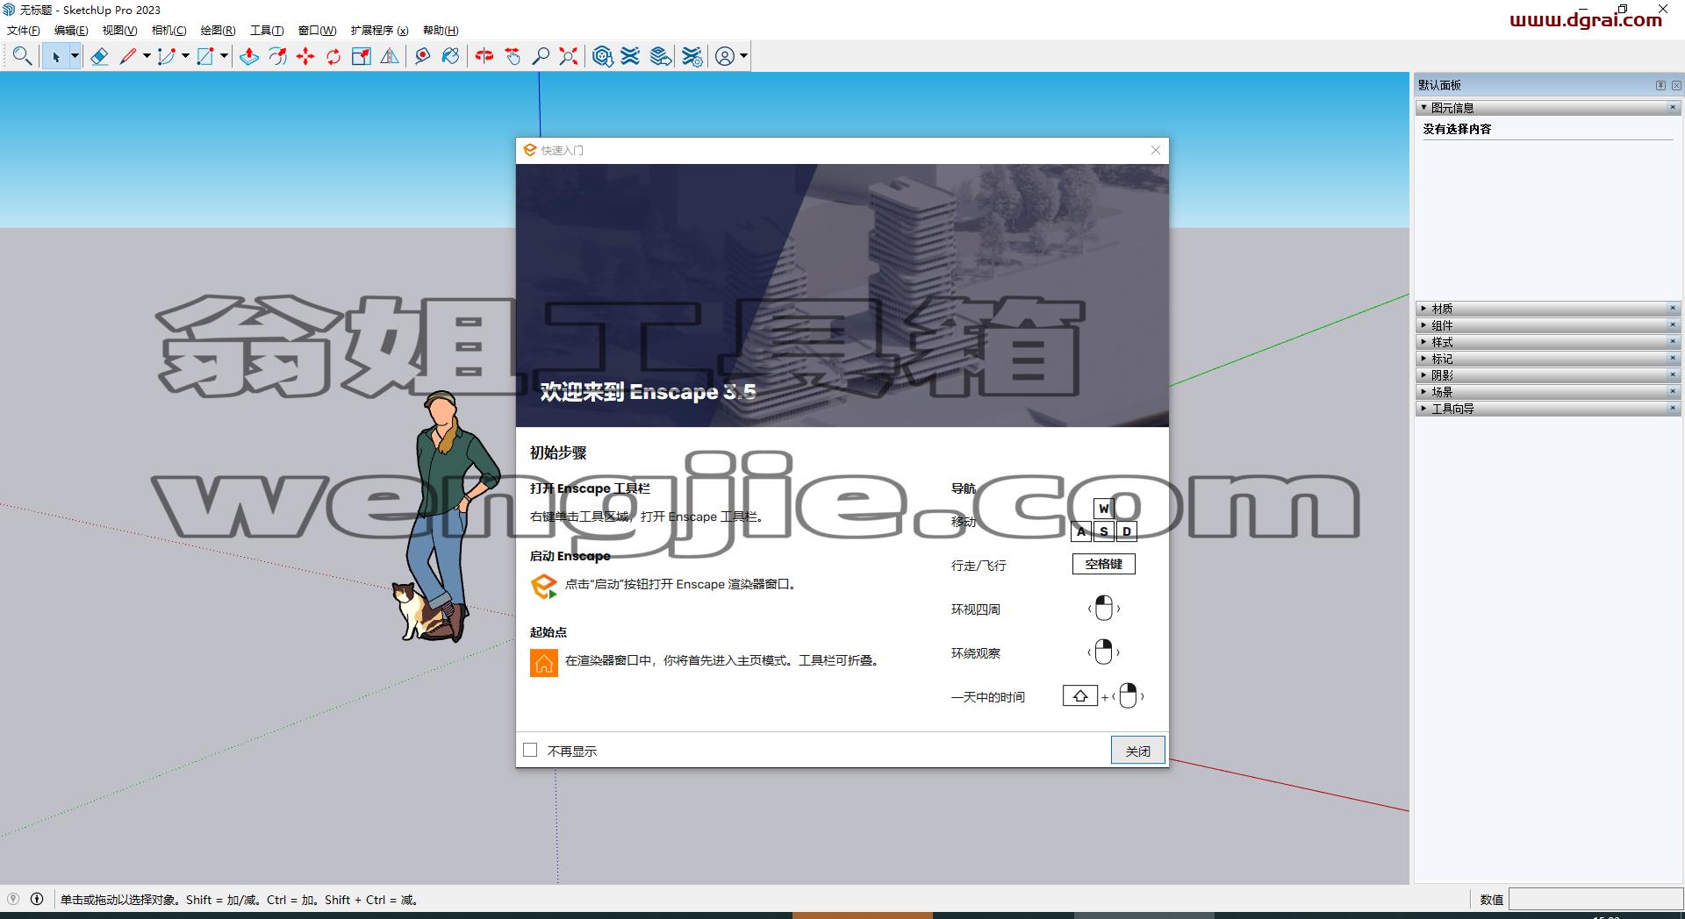Screen dimensions: 1685x919
Task: Open the account icon dropdown arrow
Action: (743, 56)
